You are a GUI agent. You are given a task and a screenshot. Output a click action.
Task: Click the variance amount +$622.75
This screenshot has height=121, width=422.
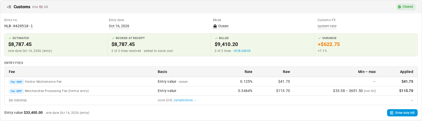pos(329,44)
